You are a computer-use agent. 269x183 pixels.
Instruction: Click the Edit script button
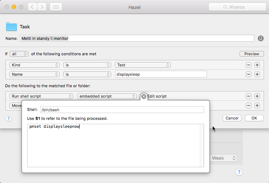(157, 96)
